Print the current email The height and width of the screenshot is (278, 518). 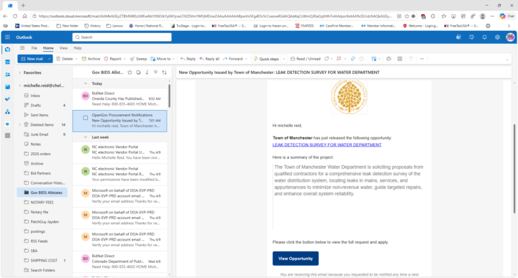point(388,59)
